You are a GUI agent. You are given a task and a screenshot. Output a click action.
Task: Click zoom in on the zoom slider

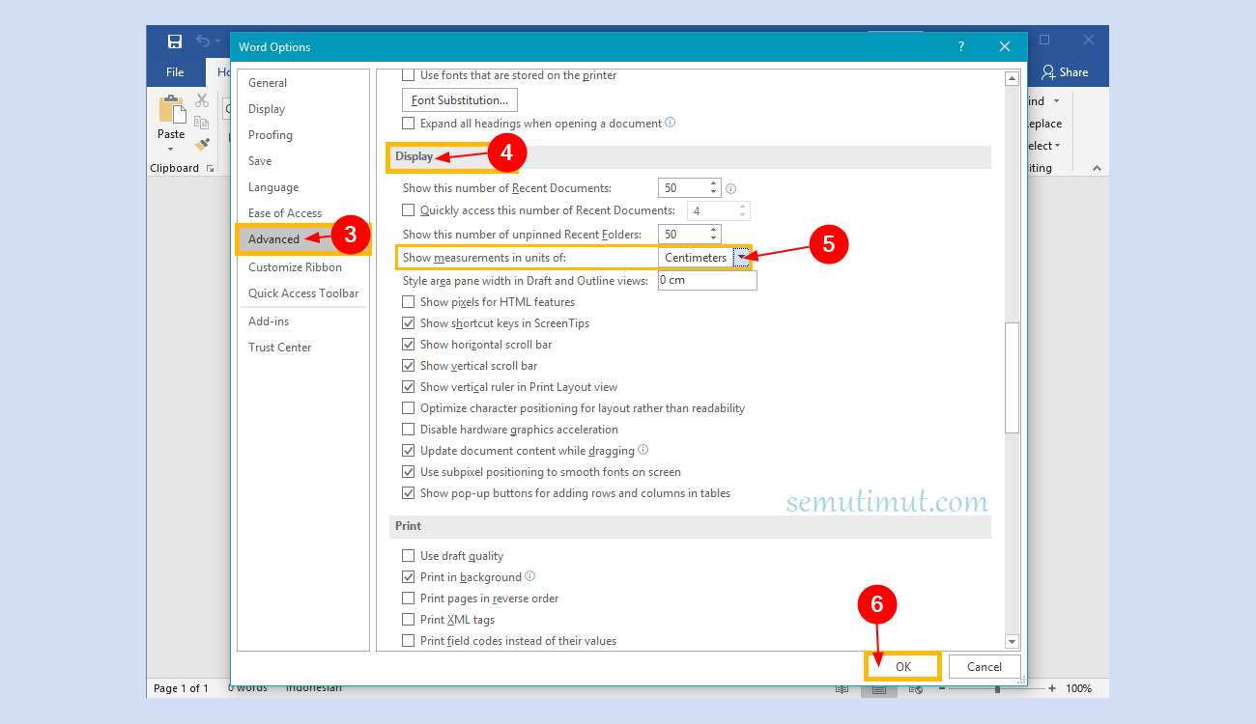tap(1050, 688)
